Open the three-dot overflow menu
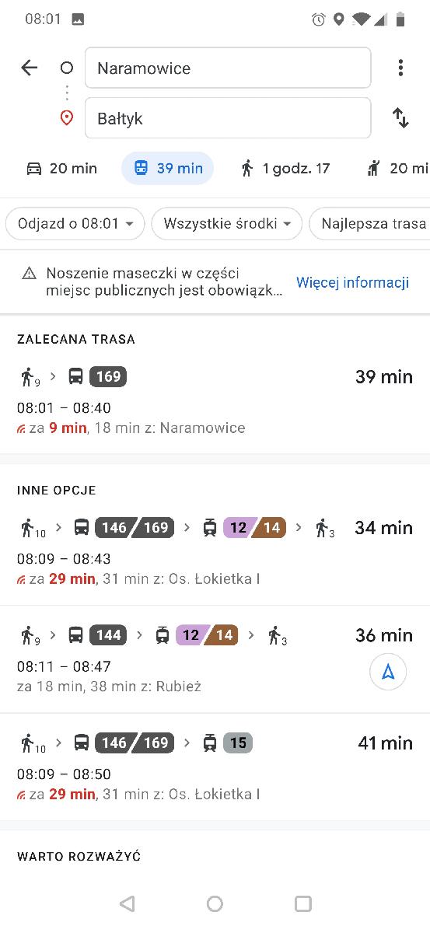This screenshot has height=933, width=430. (400, 68)
